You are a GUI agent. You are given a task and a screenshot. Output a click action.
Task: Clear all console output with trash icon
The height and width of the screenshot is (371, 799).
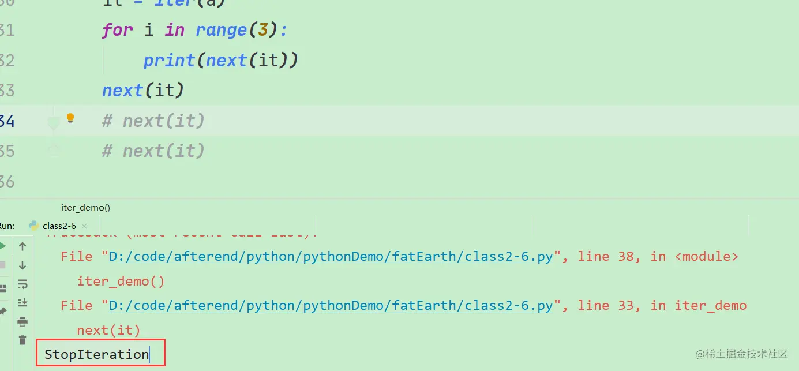22,340
